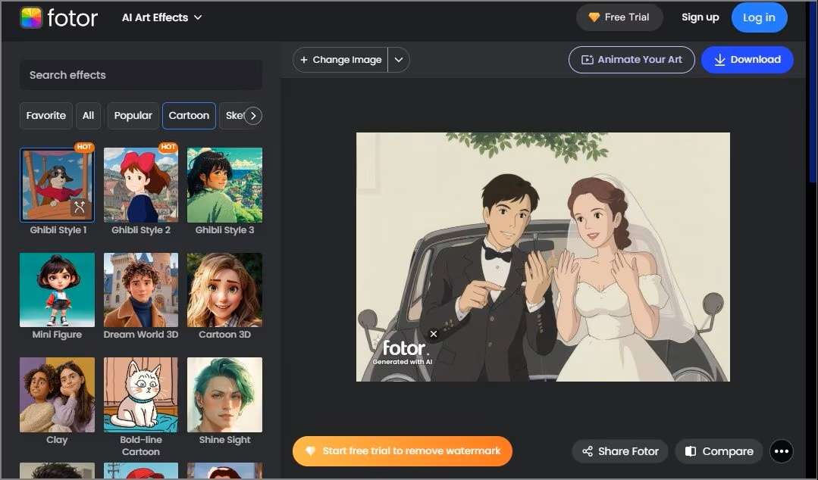Click the Compare button
The height and width of the screenshot is (480, 818).
coord(719,451)
